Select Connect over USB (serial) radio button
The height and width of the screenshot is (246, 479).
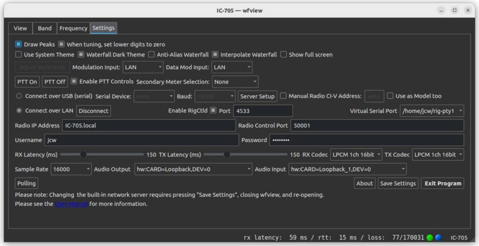(19, 96)
